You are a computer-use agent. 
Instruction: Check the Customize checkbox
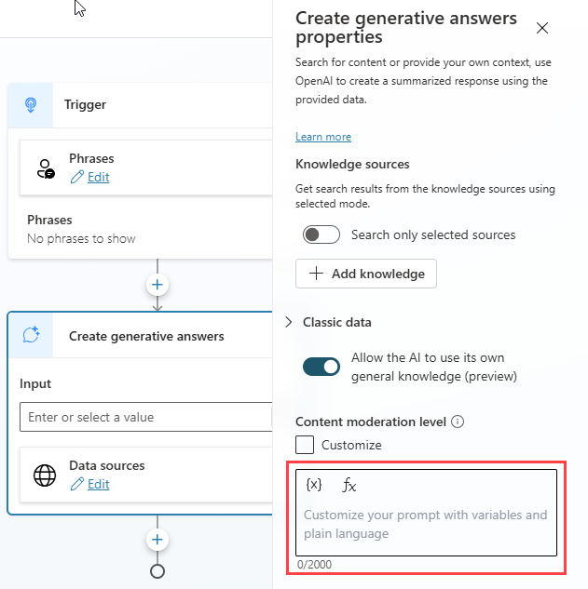[x=305, y=445]
